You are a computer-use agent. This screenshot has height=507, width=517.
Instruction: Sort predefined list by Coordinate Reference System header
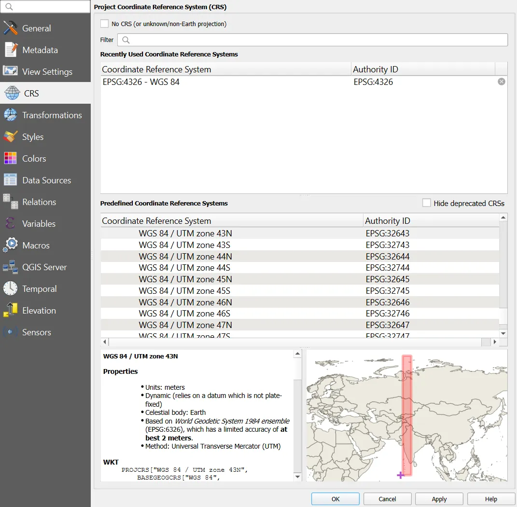pos(232,221)
